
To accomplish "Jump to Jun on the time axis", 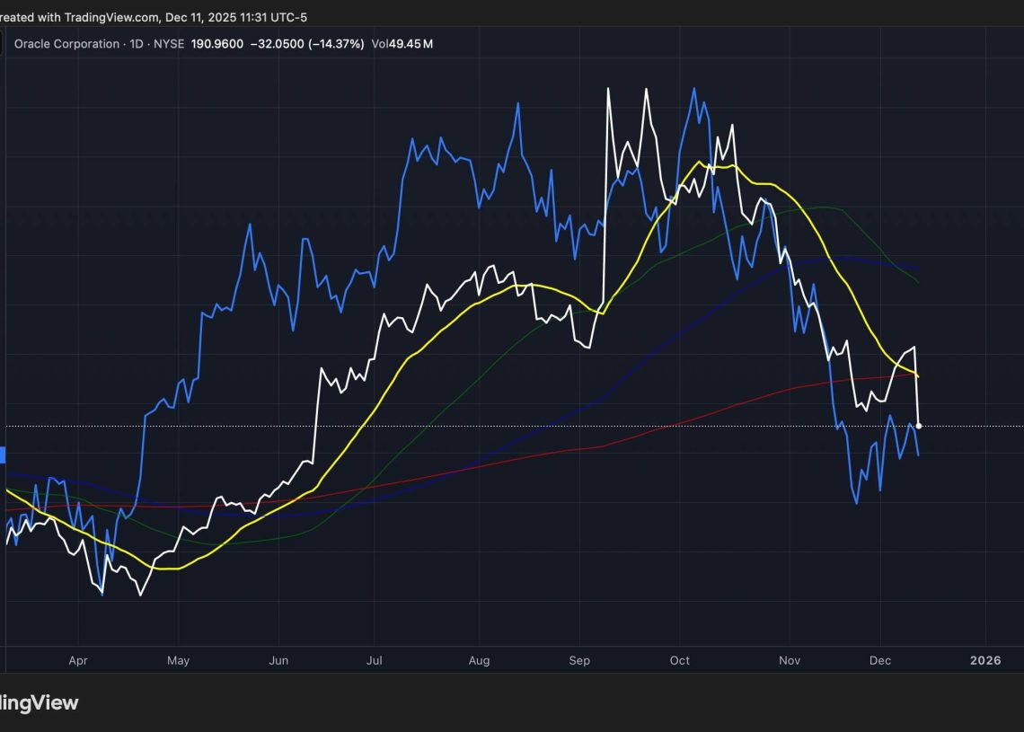I will pos(278,661).
